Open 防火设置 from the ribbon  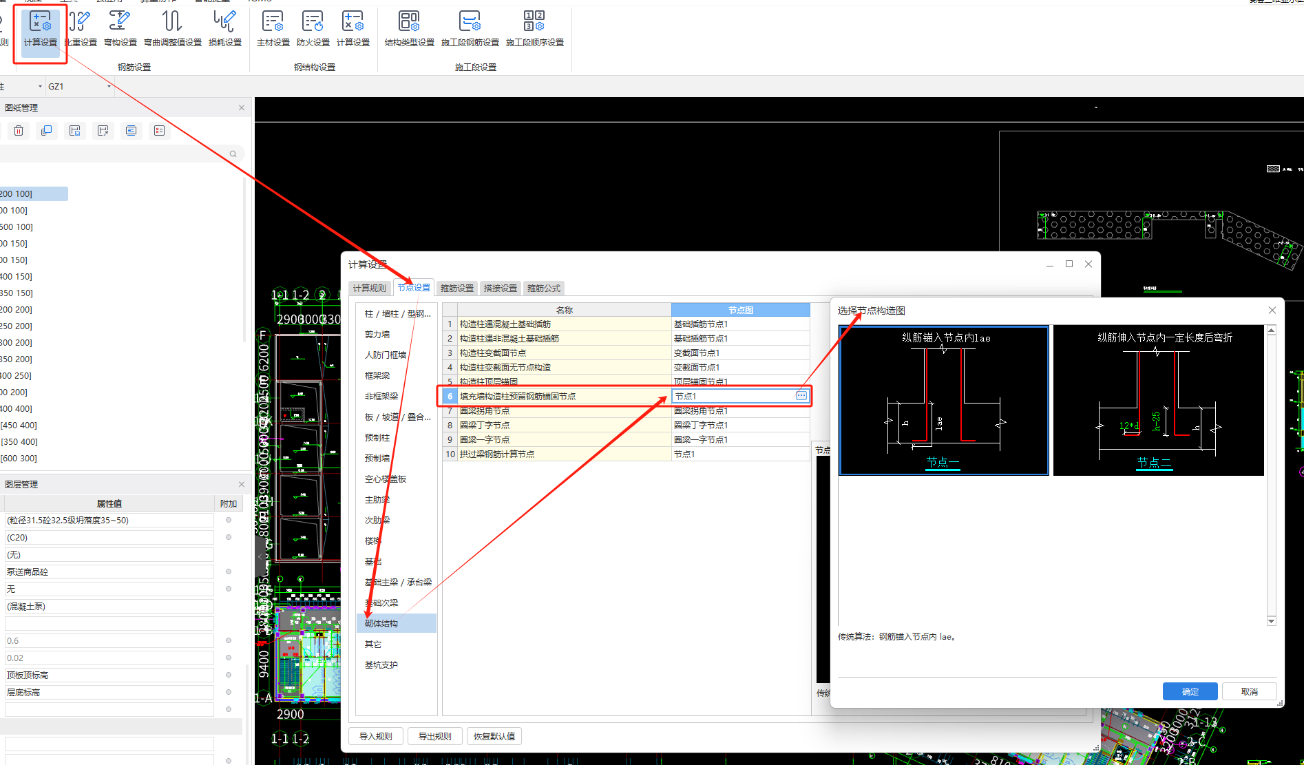[x=313, y=29]
